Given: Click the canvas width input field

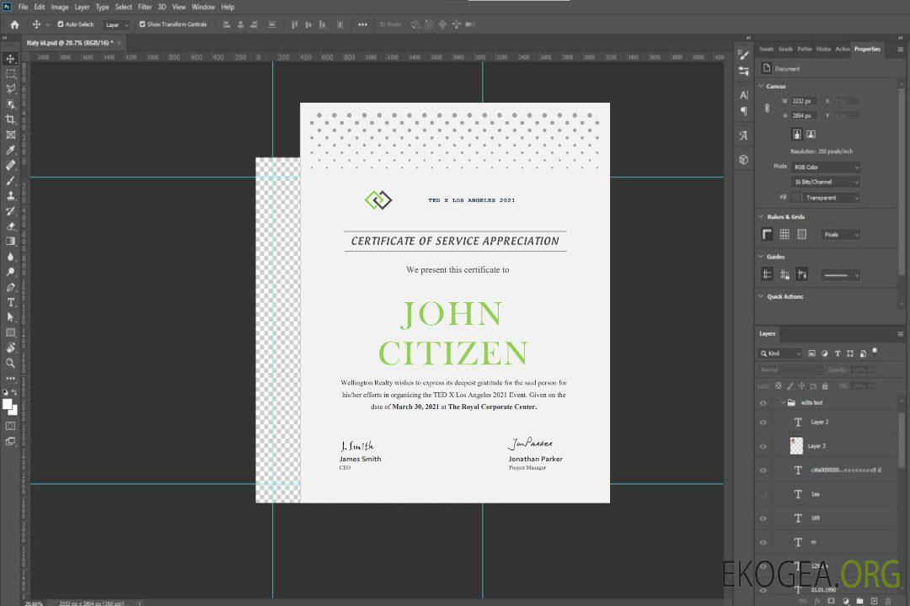Looking at the screenshot, I should (x=805, y=101).
